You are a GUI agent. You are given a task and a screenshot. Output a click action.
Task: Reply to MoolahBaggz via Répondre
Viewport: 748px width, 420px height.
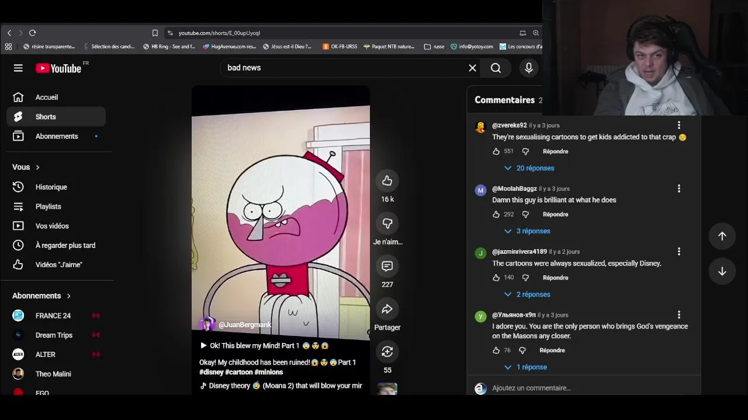(555, 215)
